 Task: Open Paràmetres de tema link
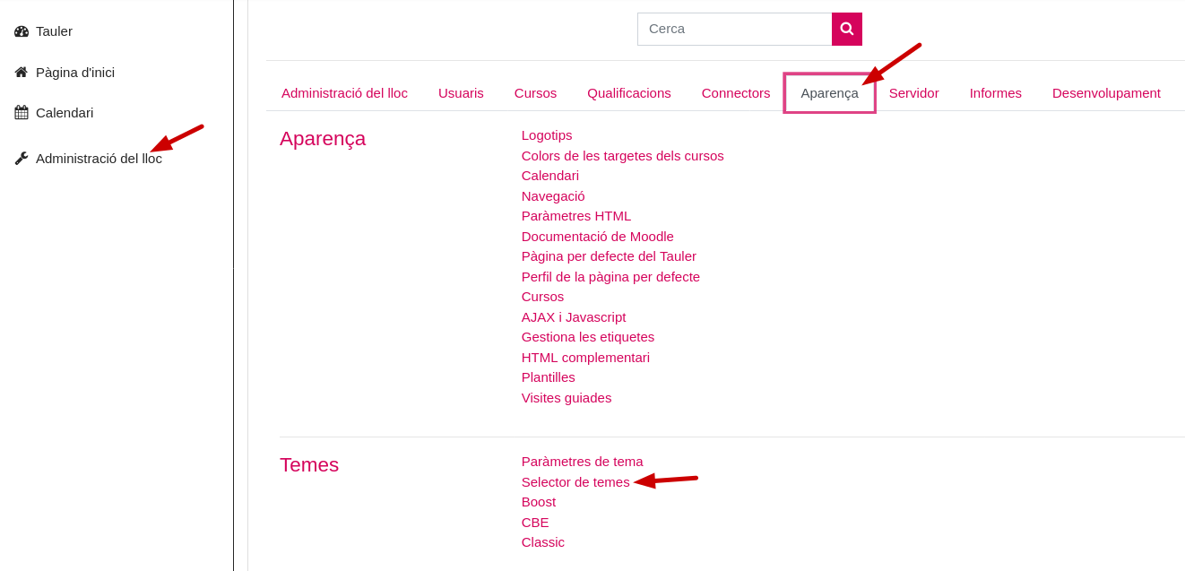[583, 462]
